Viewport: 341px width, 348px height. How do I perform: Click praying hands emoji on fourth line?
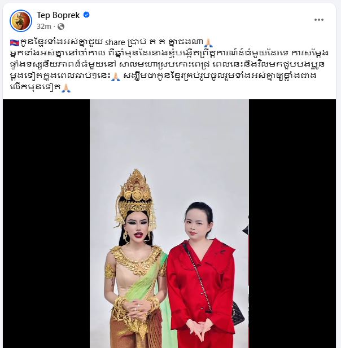(x=116, y=76)
